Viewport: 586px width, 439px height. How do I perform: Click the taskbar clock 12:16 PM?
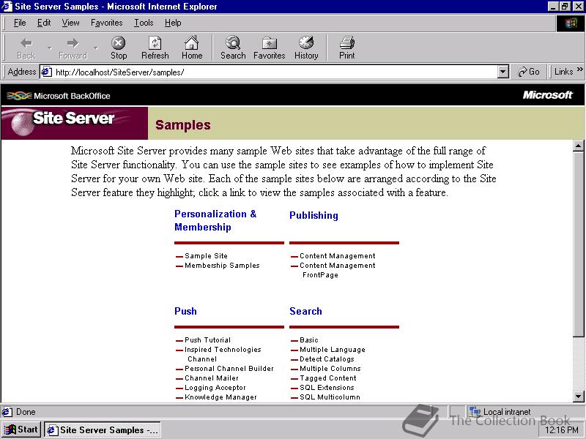[562, 430]
